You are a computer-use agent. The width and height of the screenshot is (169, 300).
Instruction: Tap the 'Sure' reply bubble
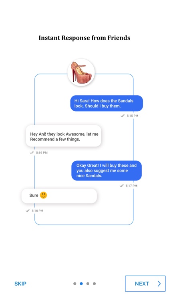click(x=59, y=196)
